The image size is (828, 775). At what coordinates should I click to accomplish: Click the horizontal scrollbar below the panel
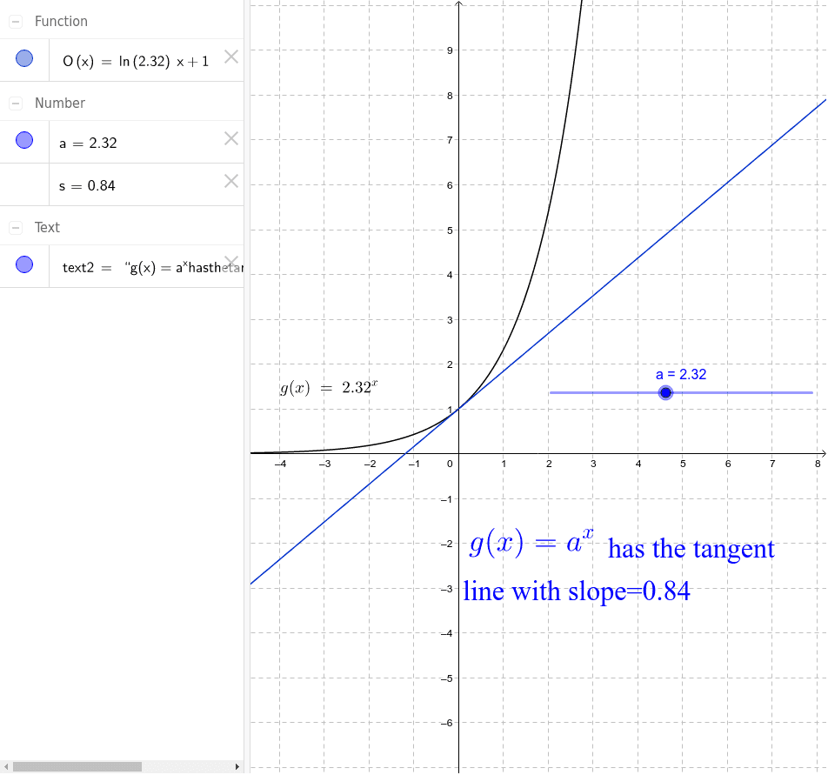tap(78, 766)
